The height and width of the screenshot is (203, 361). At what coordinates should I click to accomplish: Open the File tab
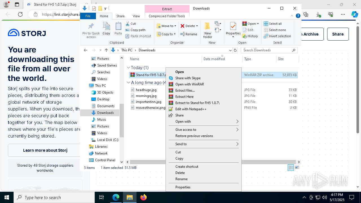[88, 16]
